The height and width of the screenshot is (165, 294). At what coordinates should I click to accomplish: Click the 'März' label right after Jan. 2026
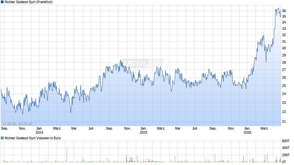[x=264, y=128]
